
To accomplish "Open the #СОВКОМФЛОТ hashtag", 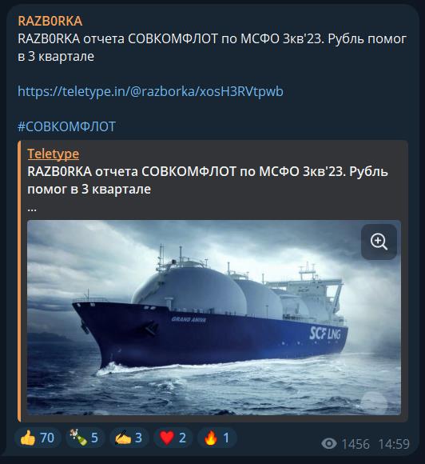I will (66, 126).
